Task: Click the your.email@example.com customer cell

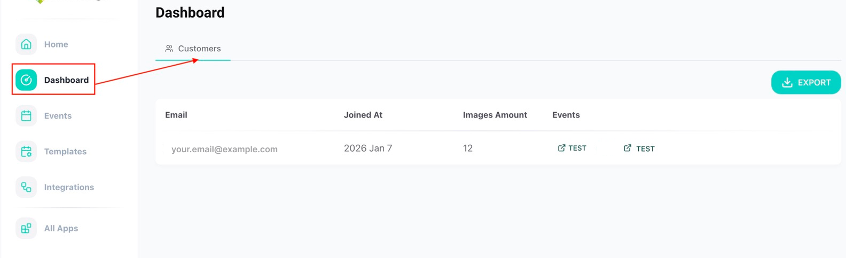Action: [x=224, y=149]
